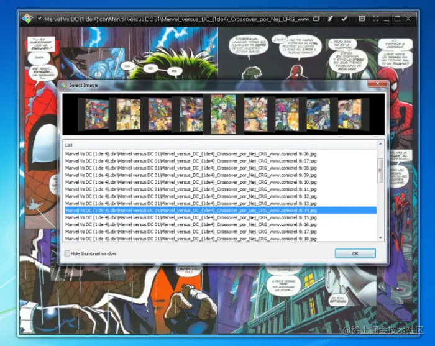Maximize the comic viewer window
Screen dimensions: 435x346
(397, 19)
